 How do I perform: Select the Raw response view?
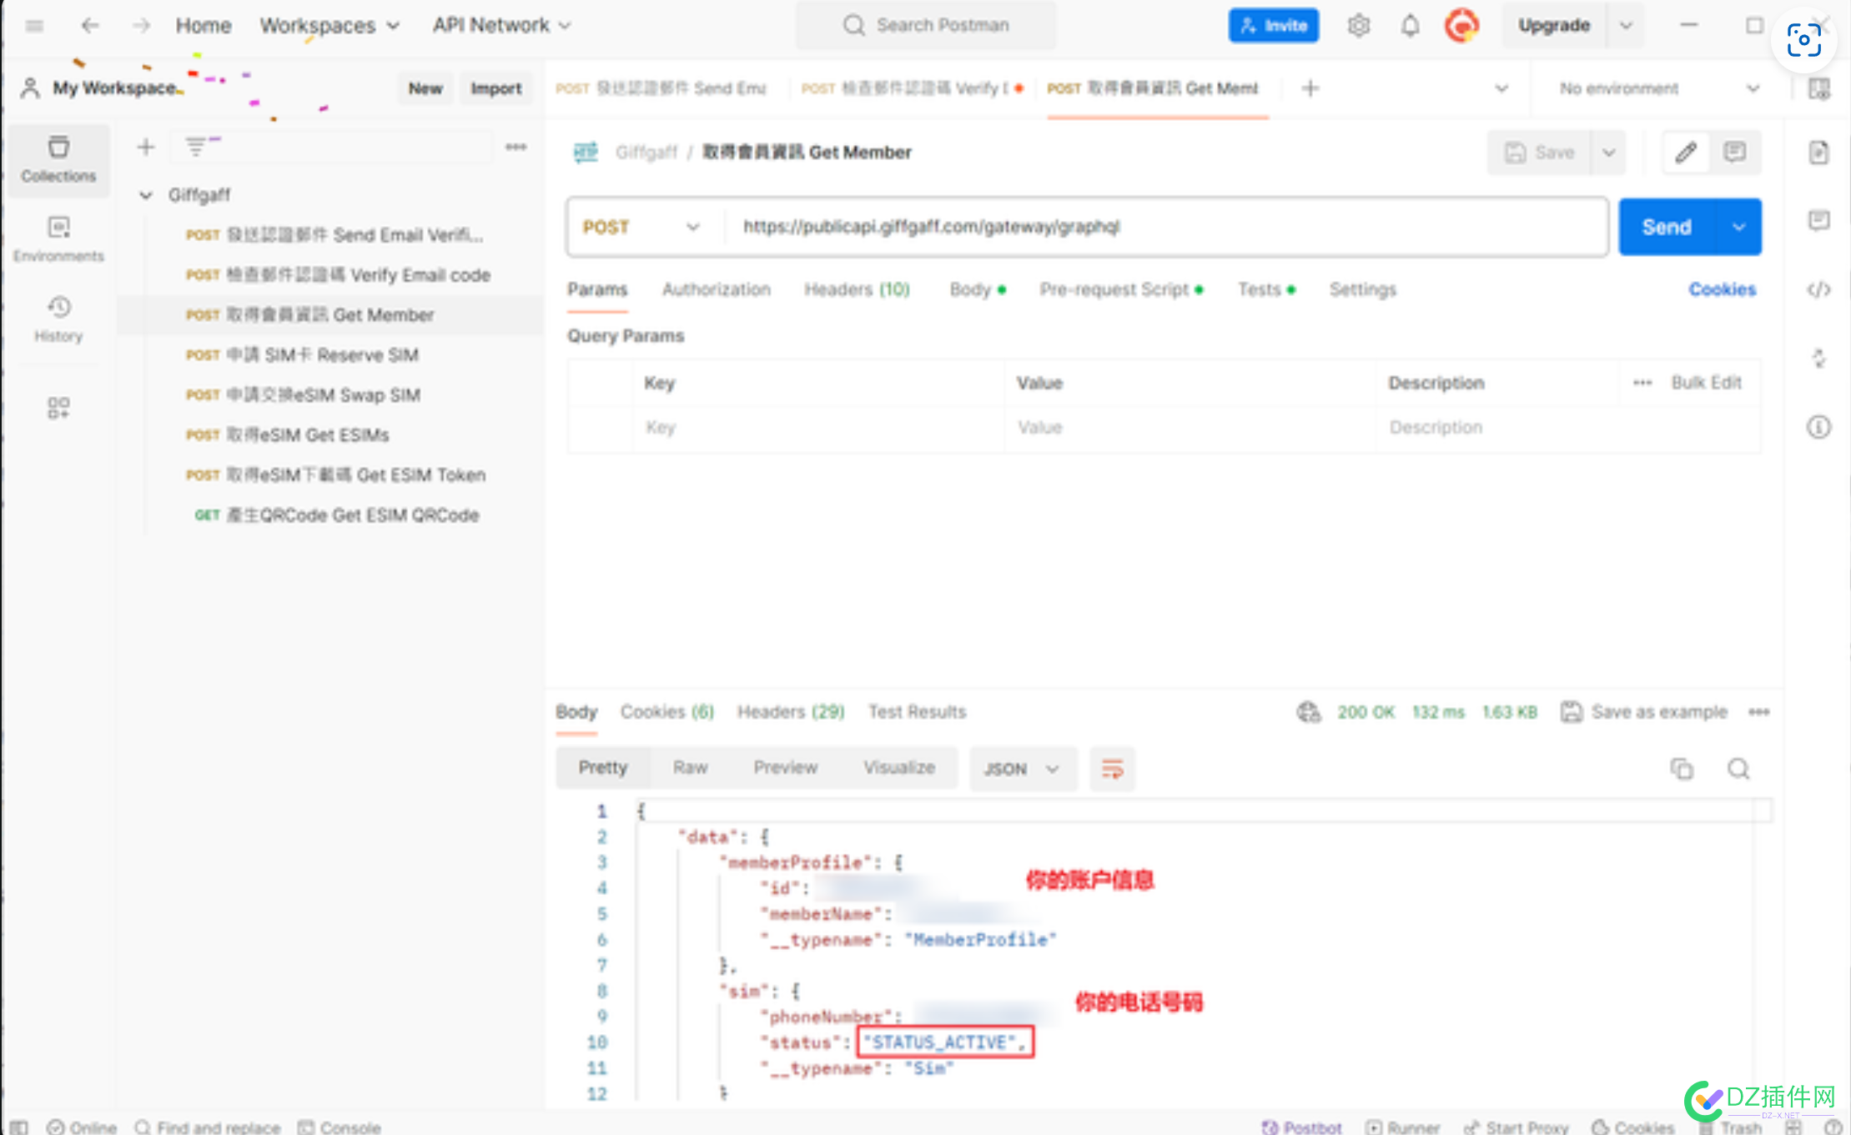(690, 768)
